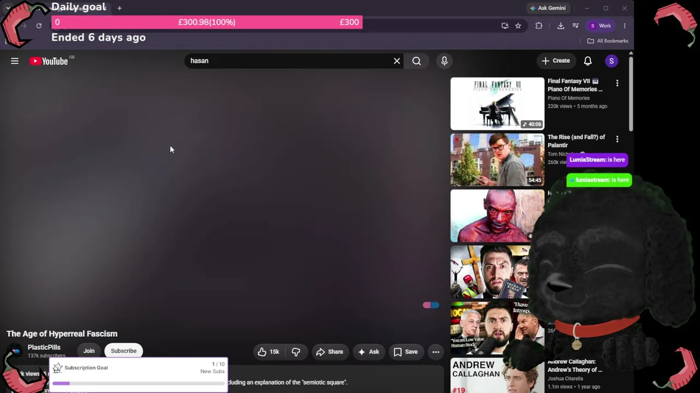The width and height of the screenshot is (700, 393).
Task: Click the magnifying glass search button
Action: tap(417, 61)
